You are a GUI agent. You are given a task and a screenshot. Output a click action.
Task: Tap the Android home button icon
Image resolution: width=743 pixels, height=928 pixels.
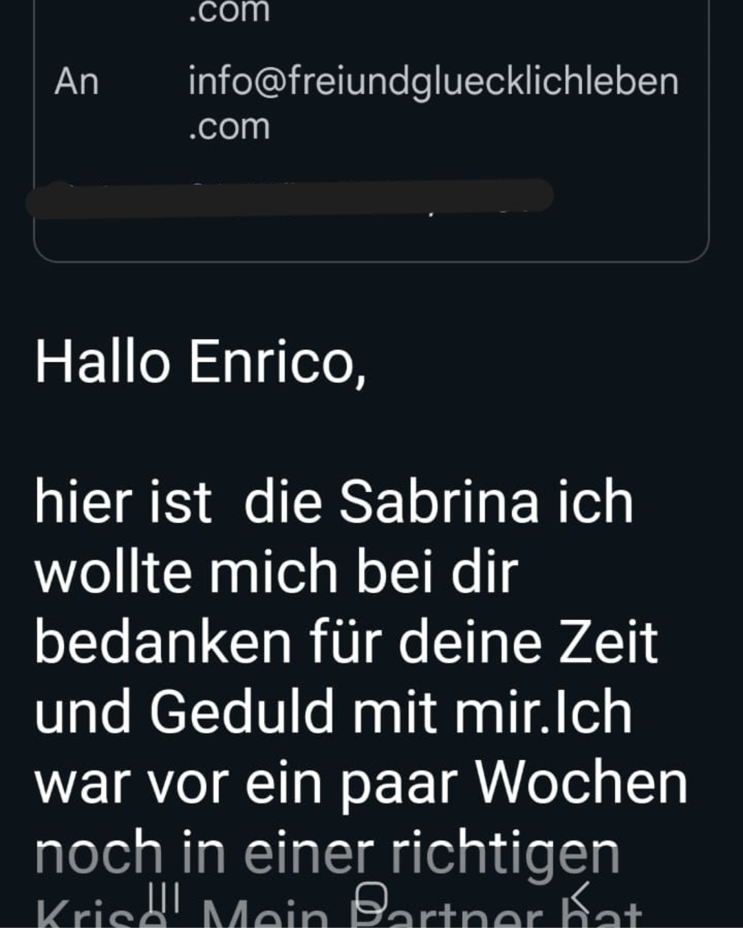[x=371, y=896]
